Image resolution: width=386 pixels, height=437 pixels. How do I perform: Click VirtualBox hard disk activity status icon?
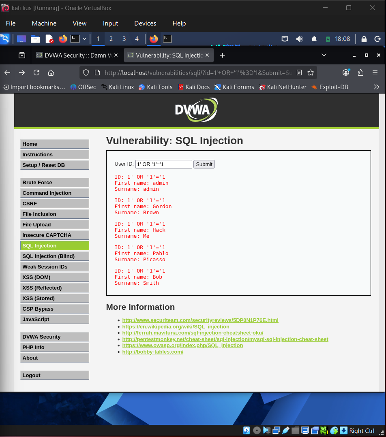click(x=247, y=430)
